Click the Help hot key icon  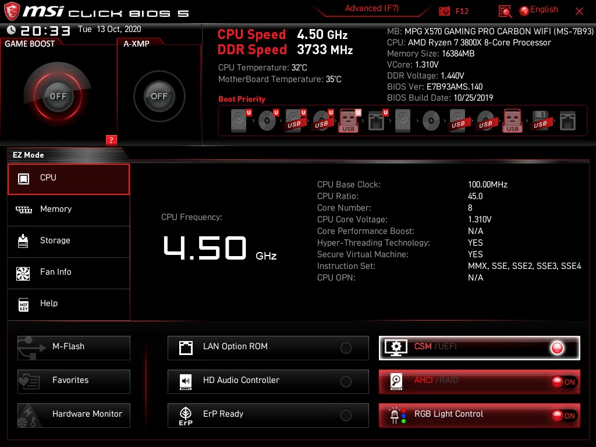pos(23,305)
